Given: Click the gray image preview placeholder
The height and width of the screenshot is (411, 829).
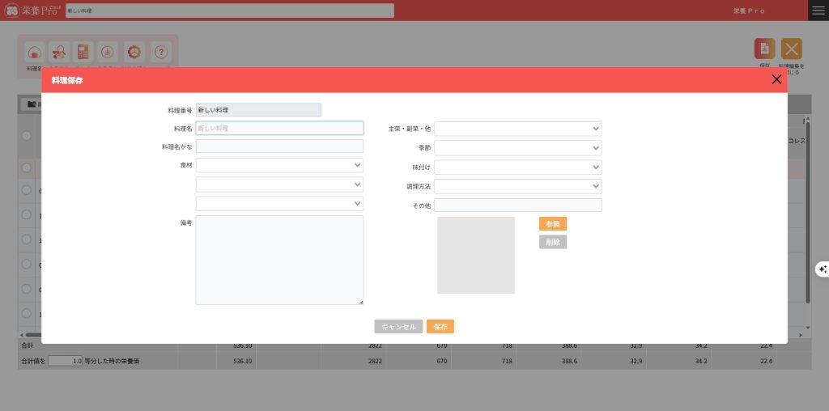Looking at the screenshot, I should (476, 255).
